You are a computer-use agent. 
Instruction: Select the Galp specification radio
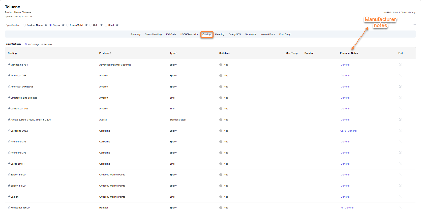(x=91, y=25)
